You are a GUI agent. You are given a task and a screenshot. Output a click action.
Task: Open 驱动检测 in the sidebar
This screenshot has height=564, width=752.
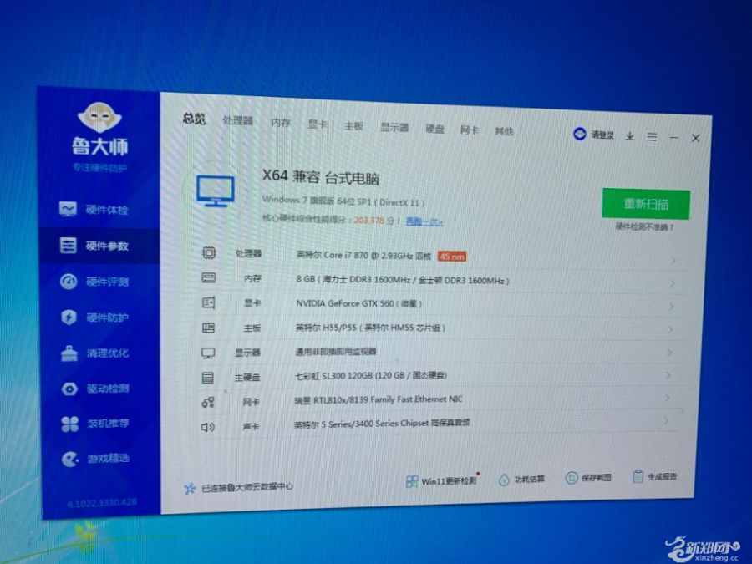click(94, 388)
